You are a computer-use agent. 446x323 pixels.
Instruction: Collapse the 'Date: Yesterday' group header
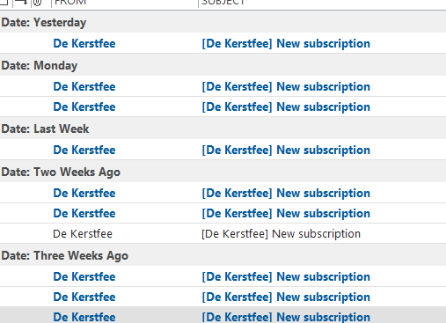(223, 22)
